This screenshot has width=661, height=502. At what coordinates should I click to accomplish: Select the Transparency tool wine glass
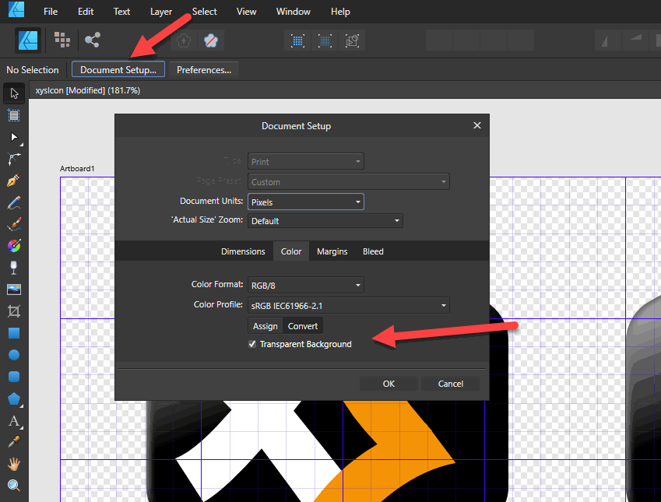14,268
